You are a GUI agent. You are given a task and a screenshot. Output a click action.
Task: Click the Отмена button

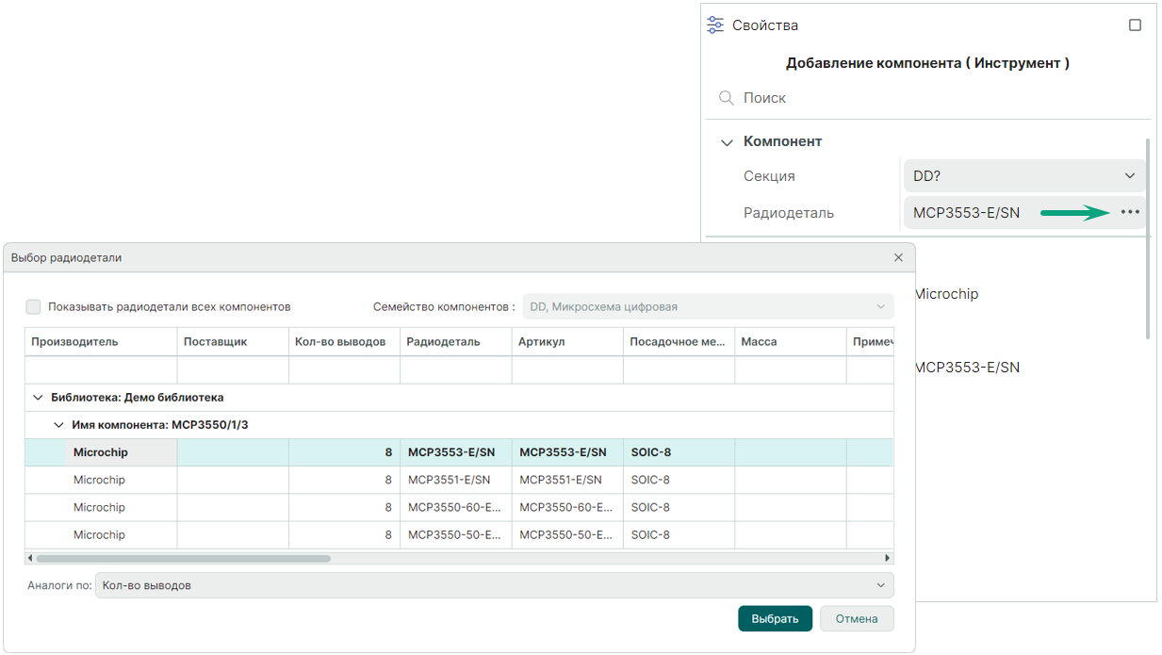click(x=856, y=618)
